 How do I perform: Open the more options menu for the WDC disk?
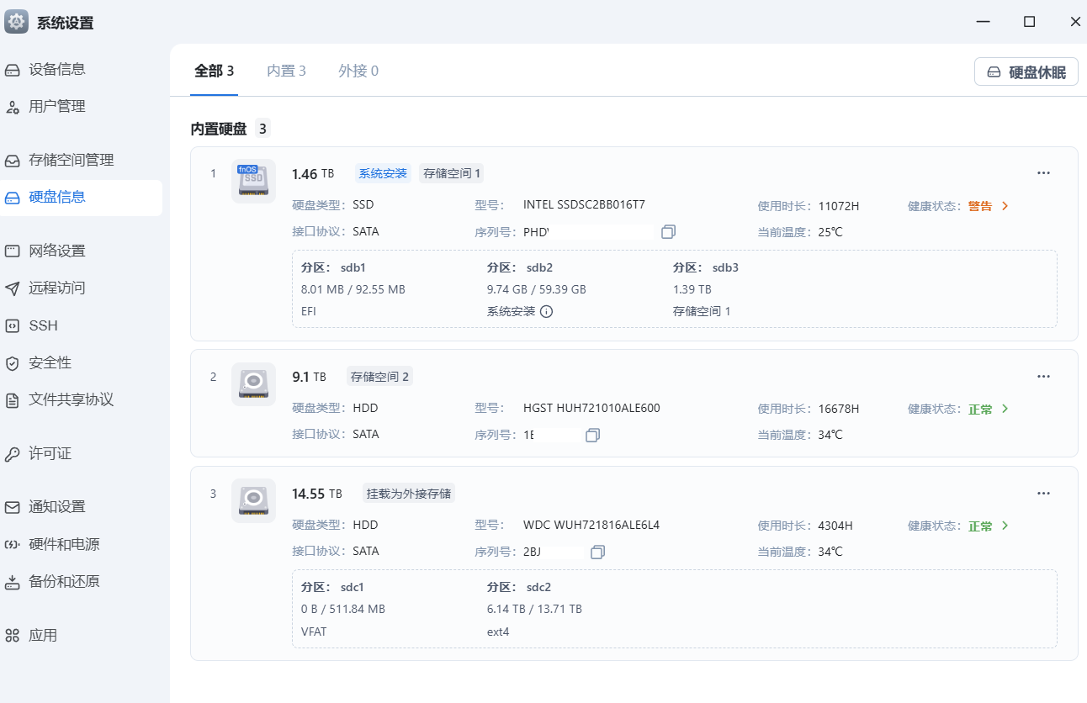(x=1043, y=493)
